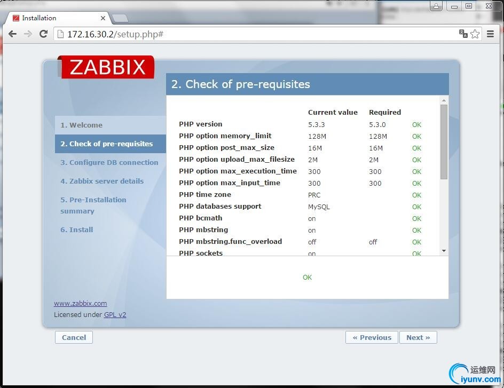
Task: Click the 'PHP option memory_limit' label
Action: 225,136
